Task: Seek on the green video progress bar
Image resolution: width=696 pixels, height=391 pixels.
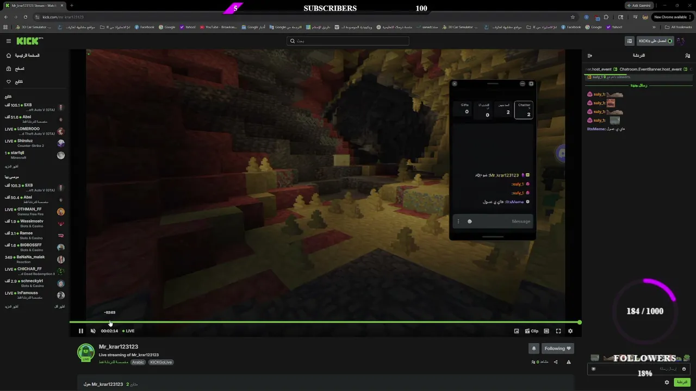Action: click(325, 322)
